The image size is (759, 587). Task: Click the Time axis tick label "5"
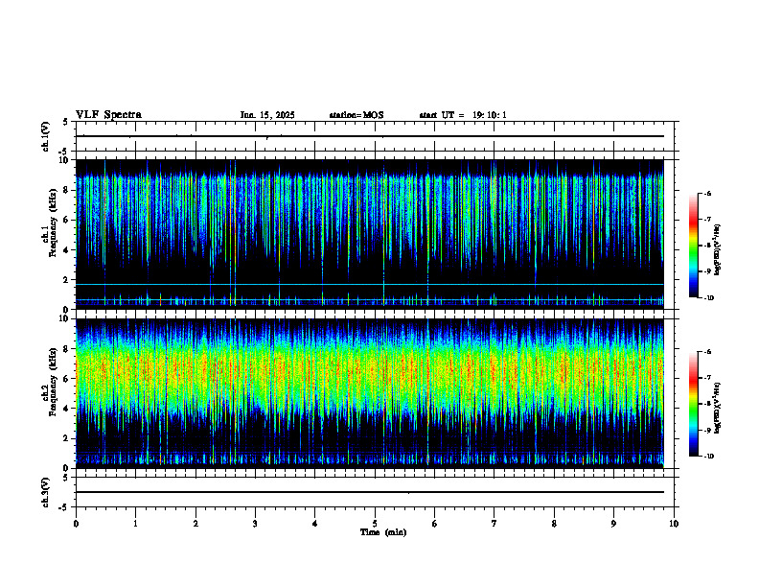tap(375, 524)
